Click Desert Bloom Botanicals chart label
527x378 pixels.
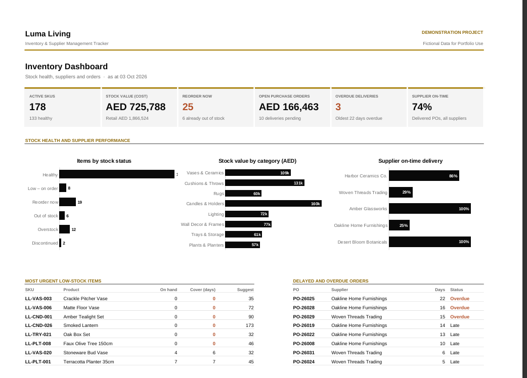coord(362,242)
